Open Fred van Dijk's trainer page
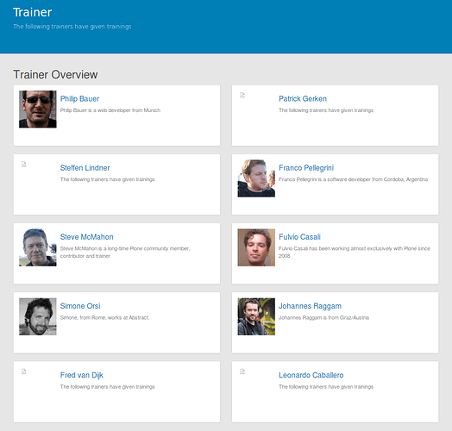 (x=82, y=375)
